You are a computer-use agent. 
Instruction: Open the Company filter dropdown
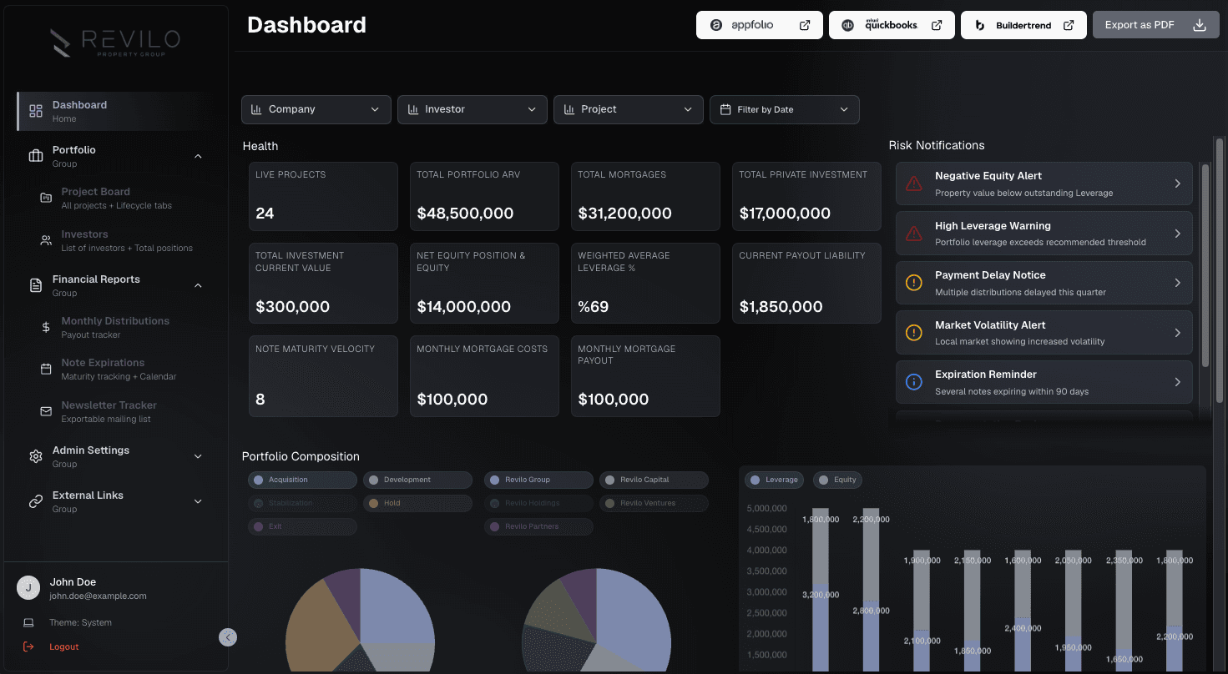pos(316,109)
